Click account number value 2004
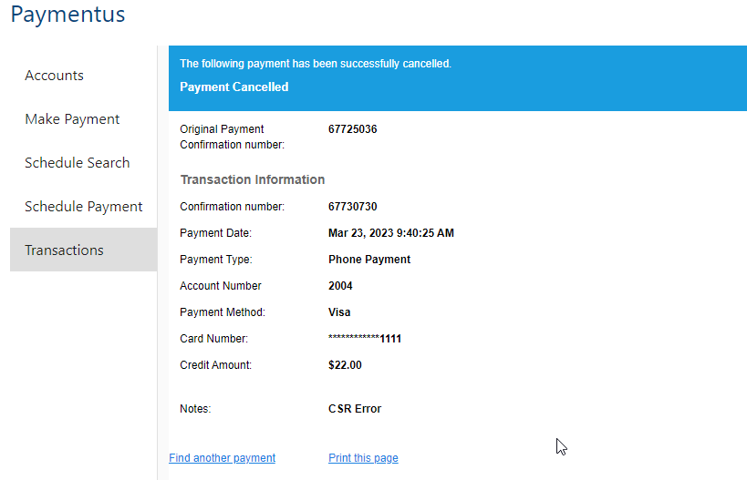 (x=340, y=286)
